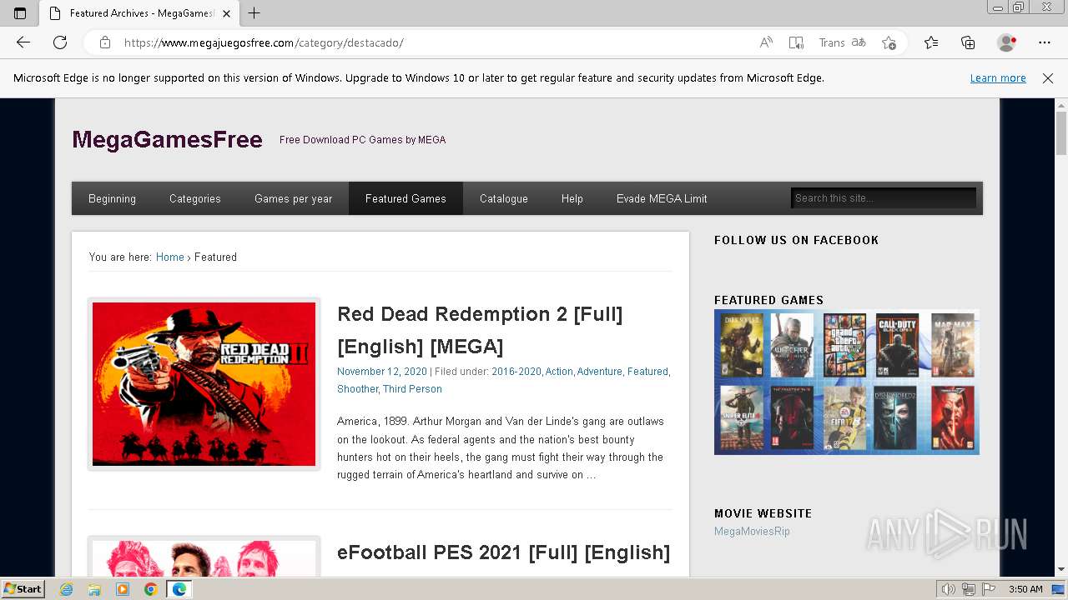Open Edge settings and more menu
The width and height of the screenshot is (1068, 600).
tap(1045, 42)
